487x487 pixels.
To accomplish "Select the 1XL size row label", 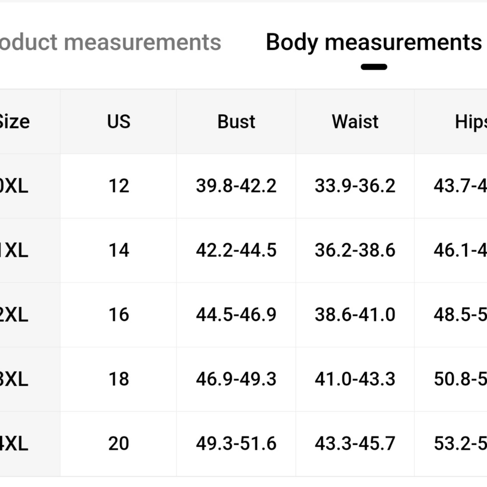I will (14, 250).
